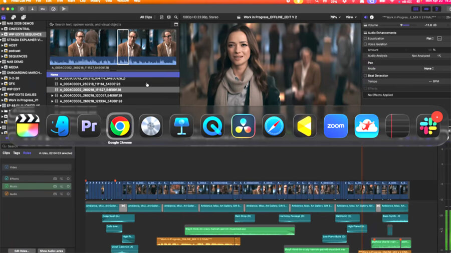Click the Audio Analysis magic wand icon
This screenshot has width=451, height=253.
[439, 55]
